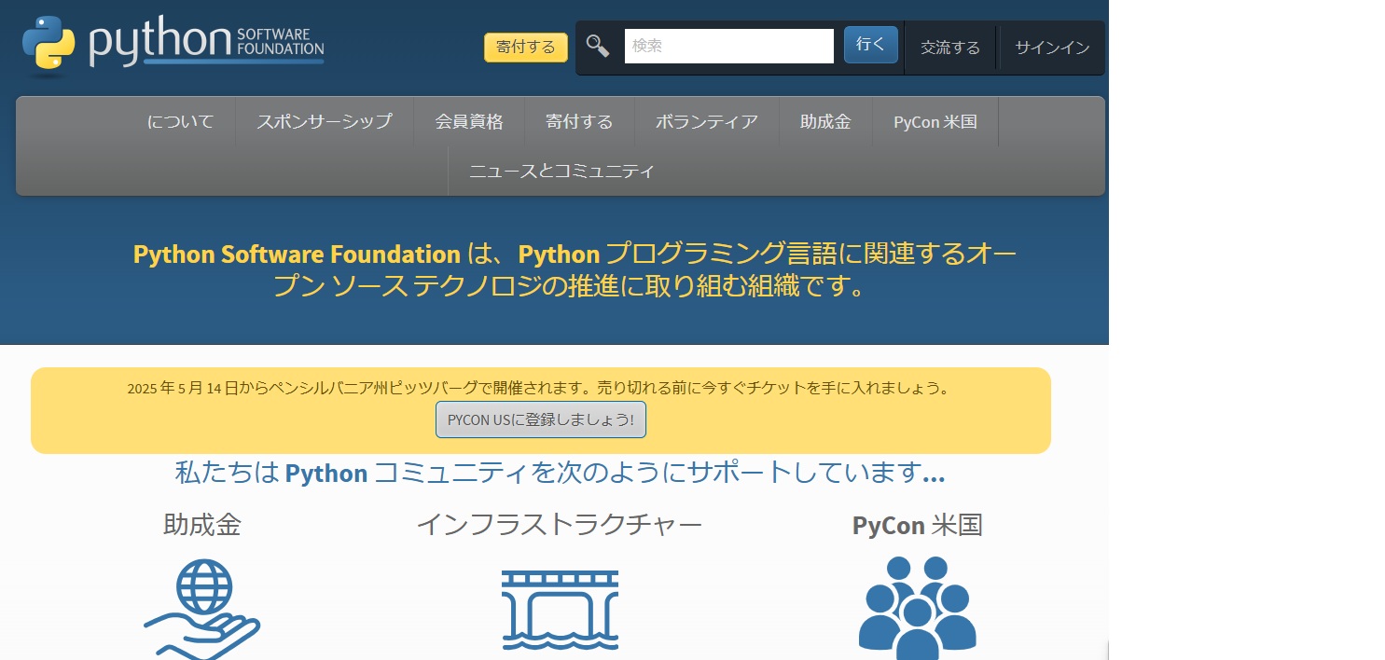The image size is (1385, 660).
Task: Click the PYCON USに登録しましょう! button
Action: tap(541, 419)
